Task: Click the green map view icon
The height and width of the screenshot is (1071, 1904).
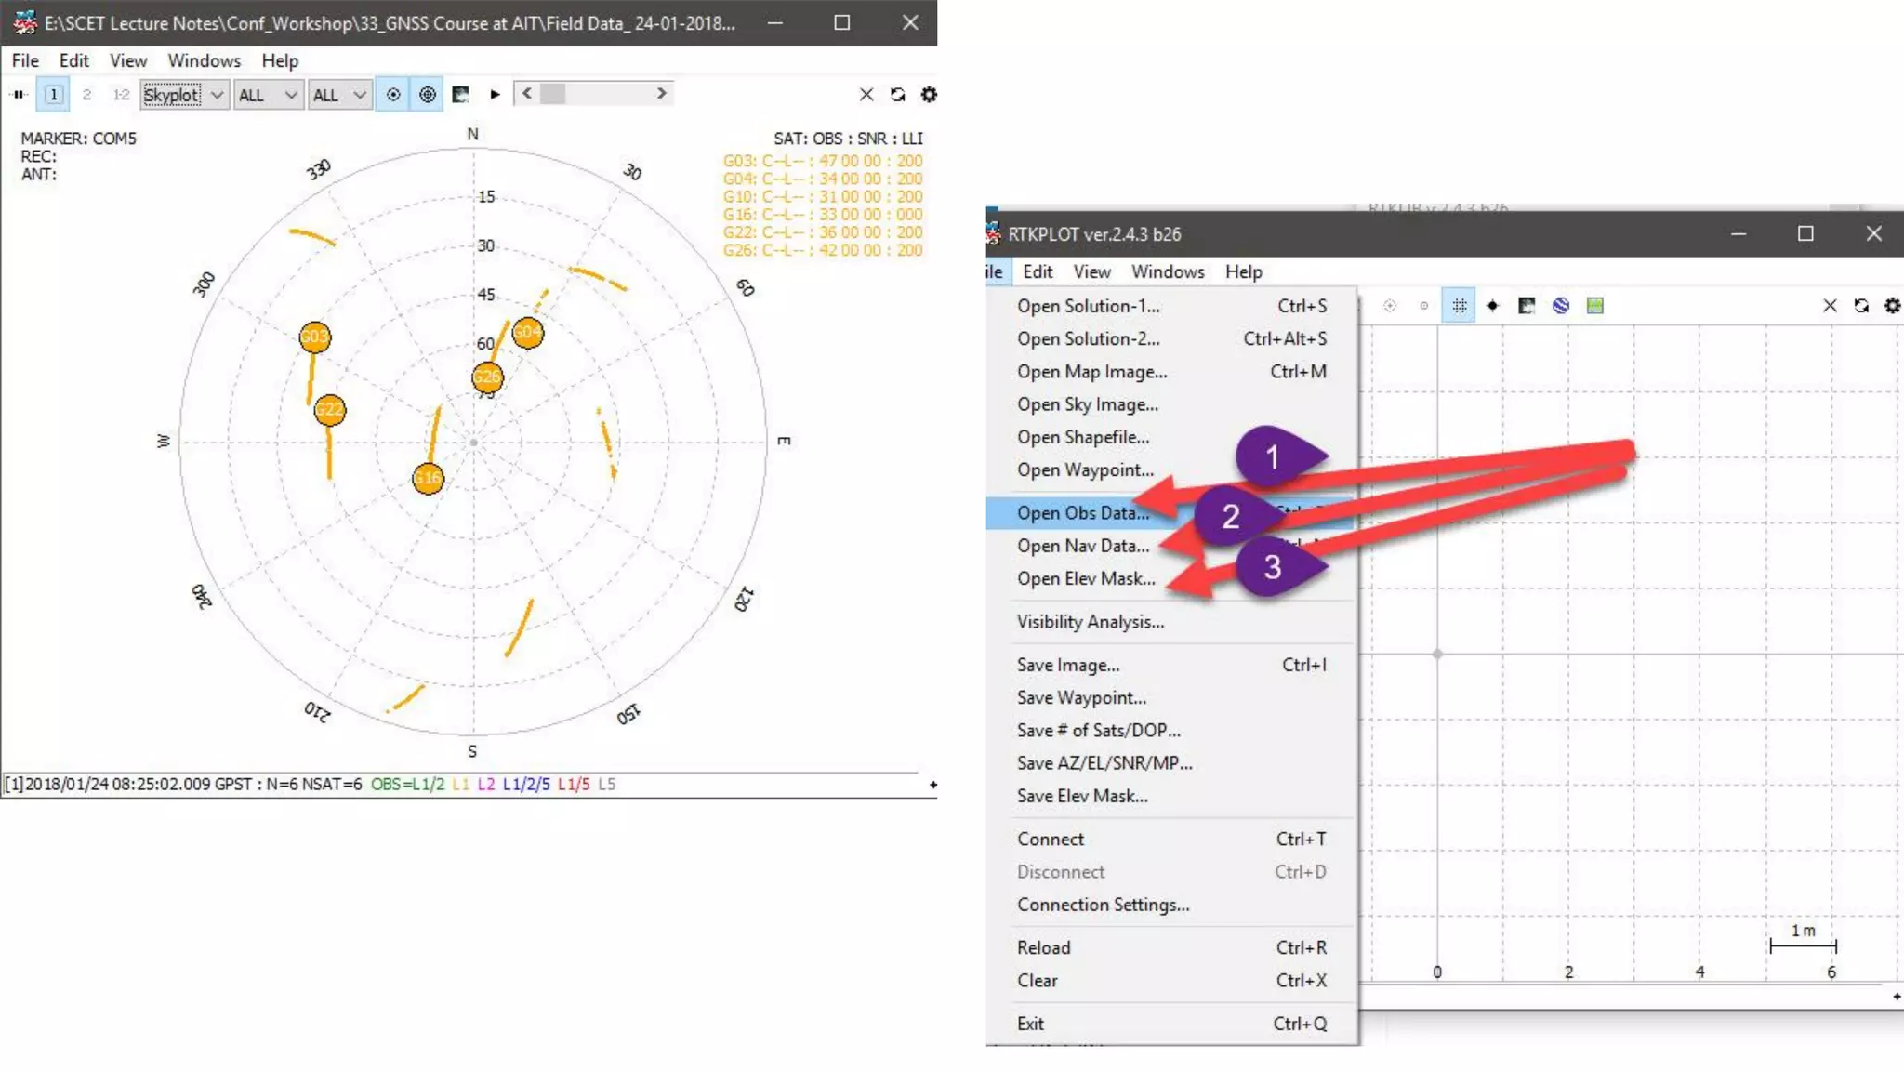Action: coord(1595,306)
